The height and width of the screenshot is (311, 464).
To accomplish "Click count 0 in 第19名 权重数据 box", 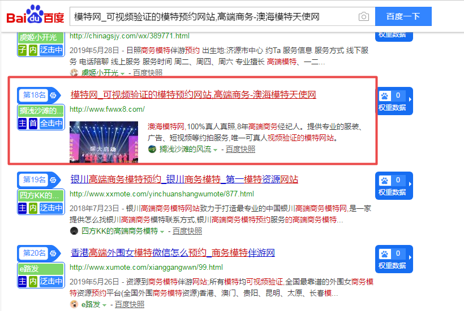I will click(x=398, y=180).
